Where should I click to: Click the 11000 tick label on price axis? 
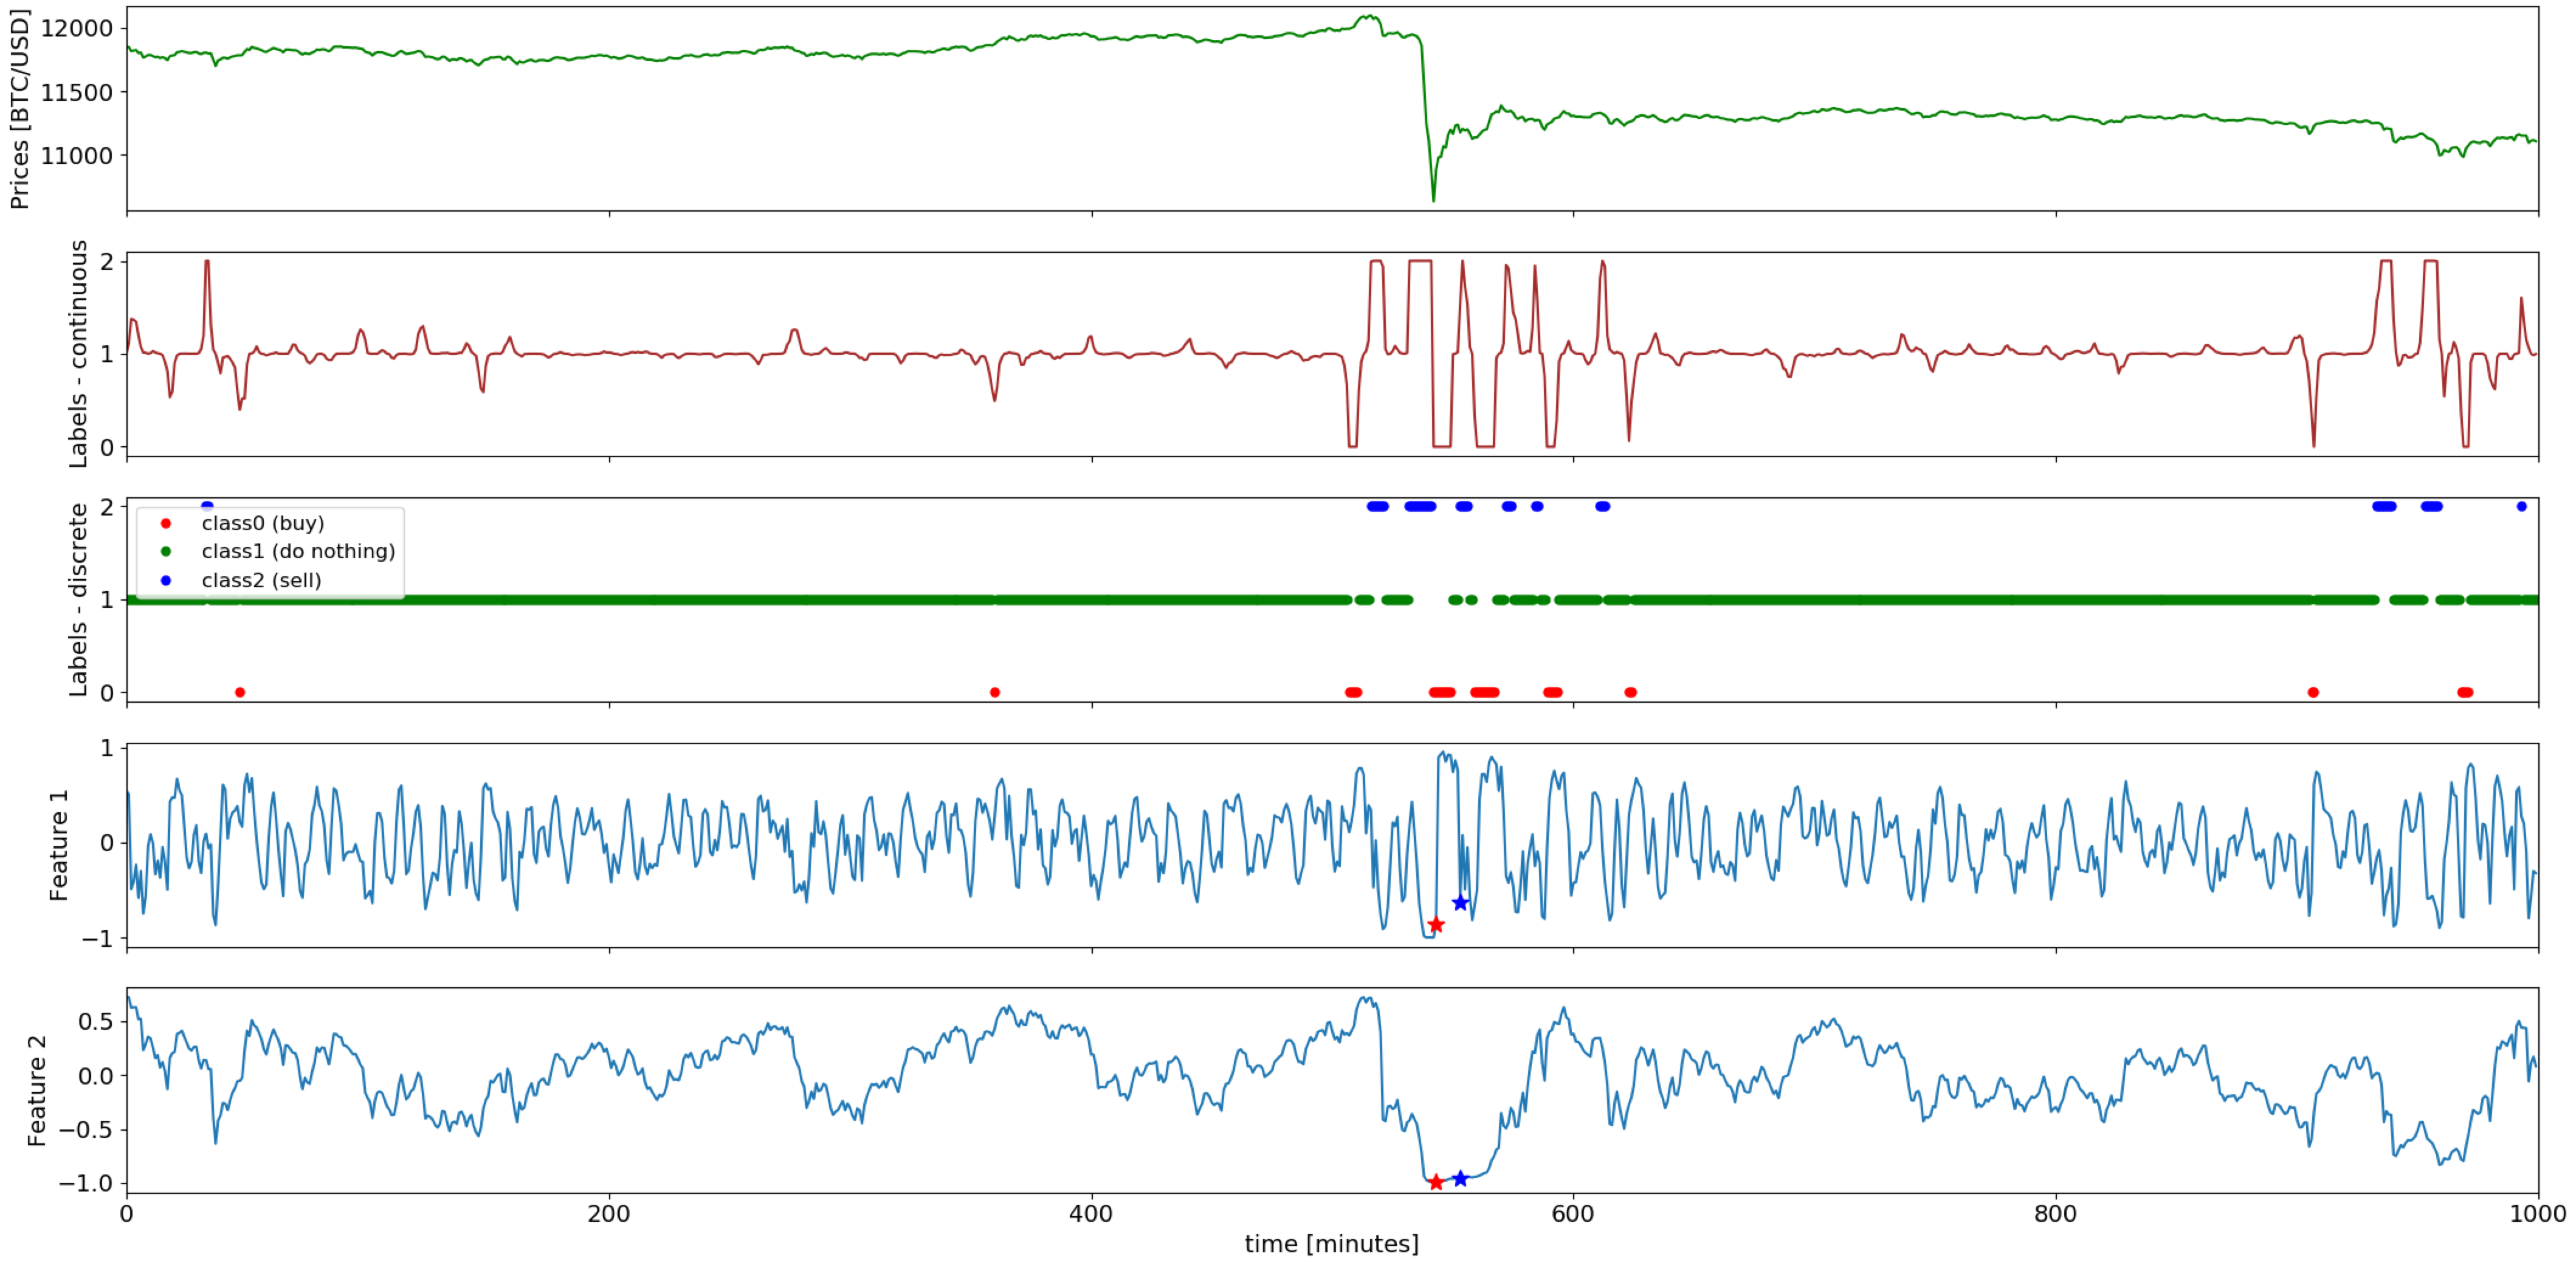77,155
